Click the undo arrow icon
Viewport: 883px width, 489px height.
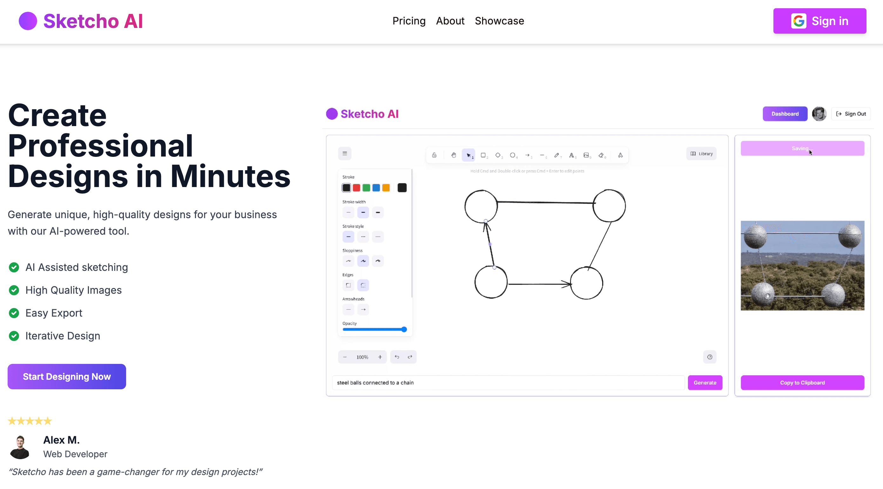pyautogui.click(x=397, y=357)
